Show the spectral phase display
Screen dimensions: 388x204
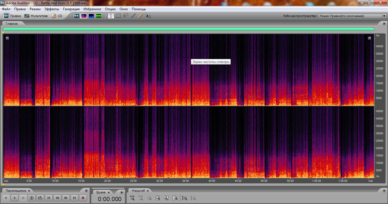tap(99, 16)
